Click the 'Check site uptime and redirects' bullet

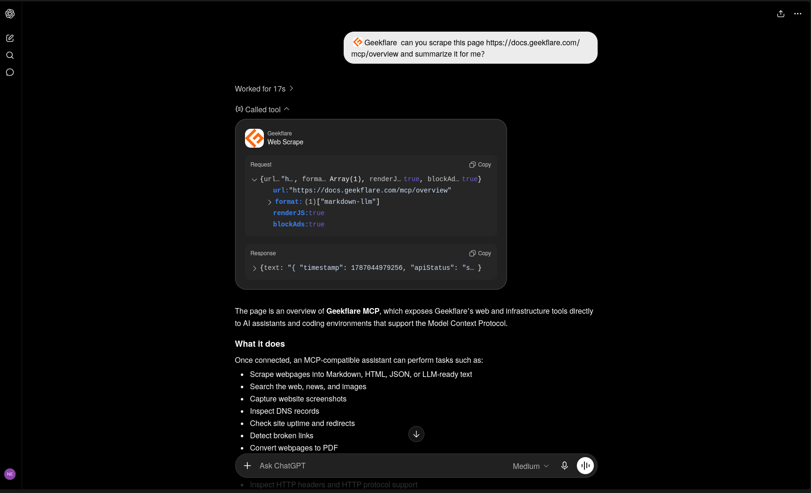pyautogui.click(x=303, y=423)
